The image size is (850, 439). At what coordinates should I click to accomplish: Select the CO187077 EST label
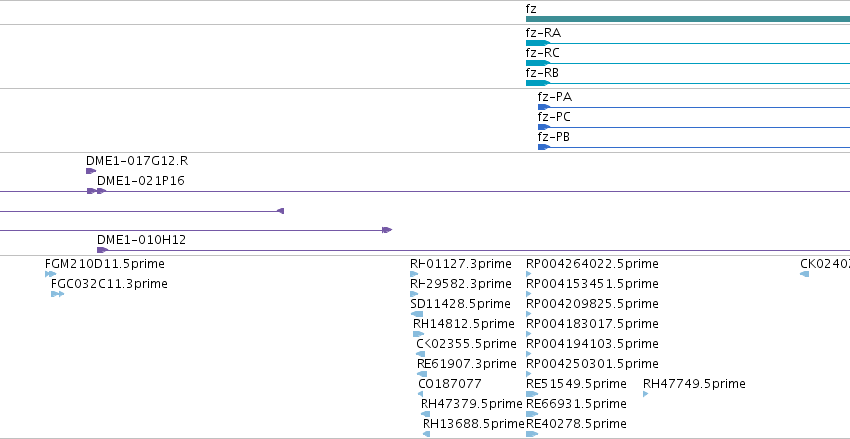449,384
